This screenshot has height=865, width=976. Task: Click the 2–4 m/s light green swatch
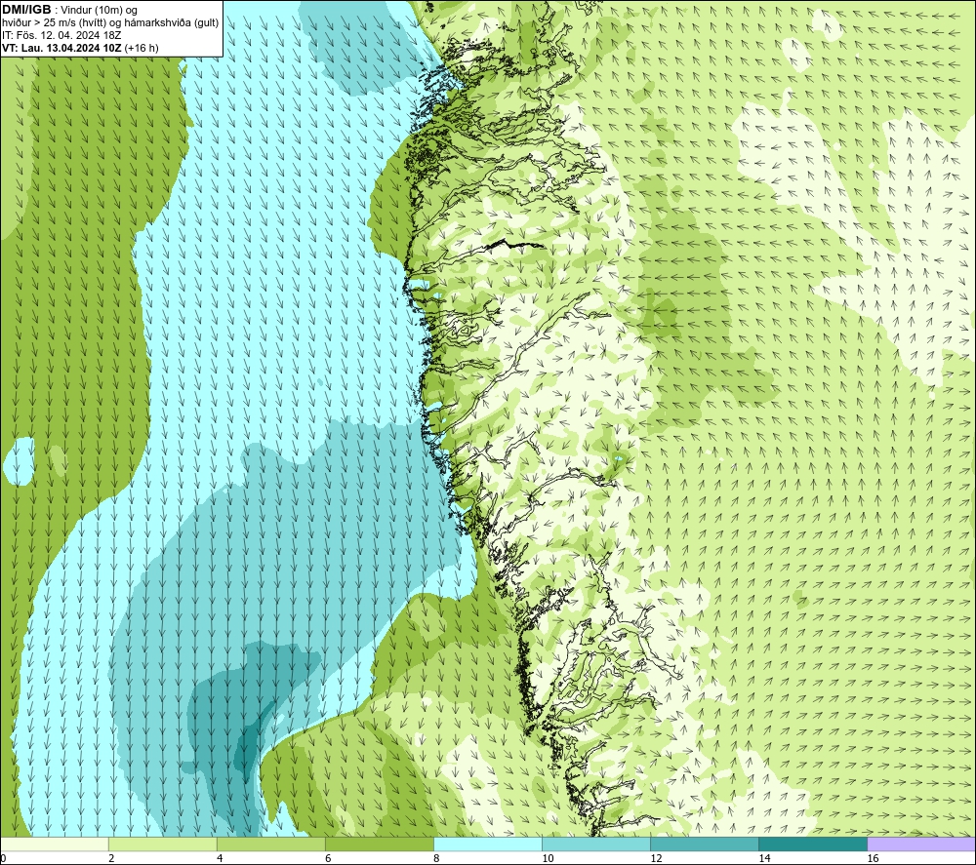tap(163, 844)
